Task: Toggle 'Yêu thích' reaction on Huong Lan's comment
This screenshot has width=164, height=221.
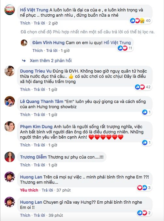Action: coord(29,190)
